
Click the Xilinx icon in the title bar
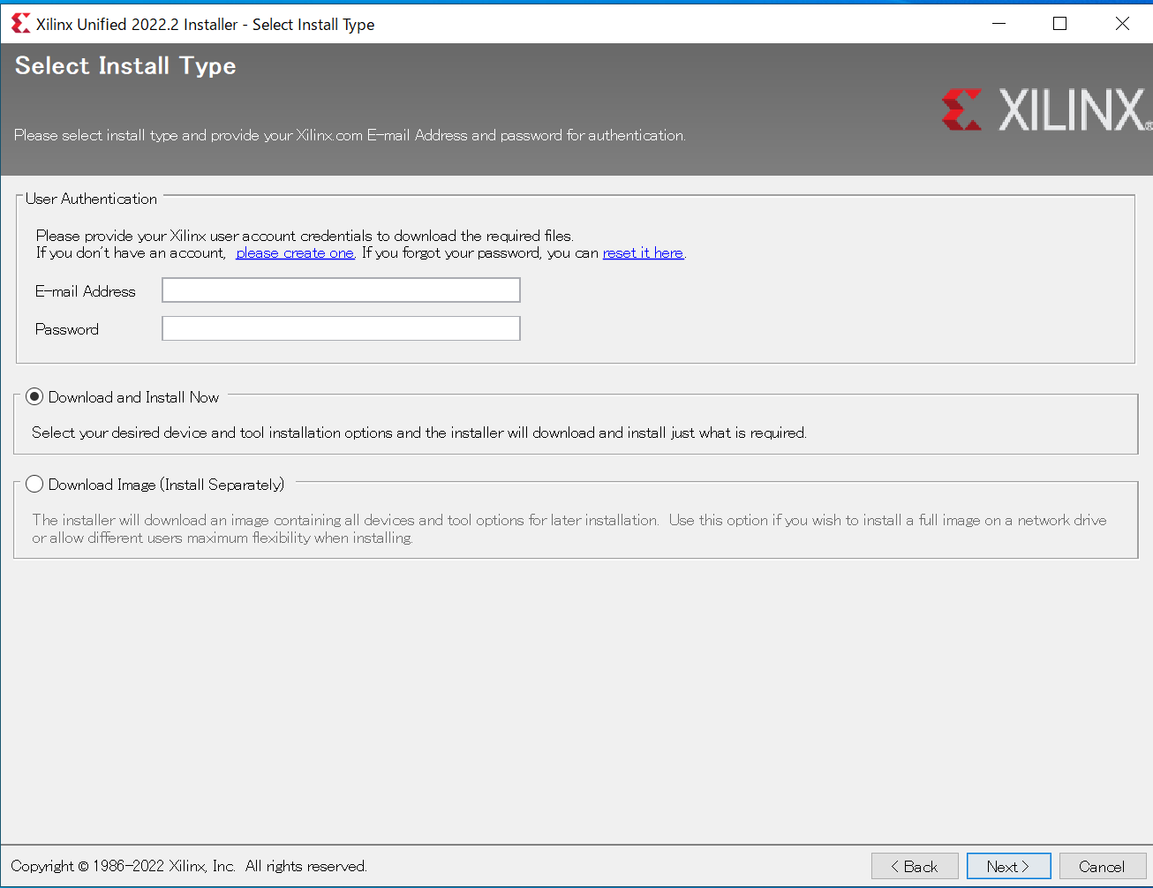coord(20,24)
